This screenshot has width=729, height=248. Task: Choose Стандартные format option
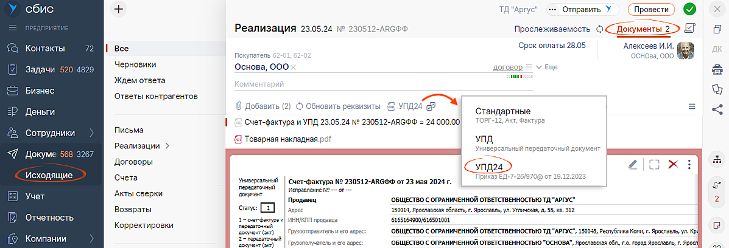(x=502, y=112)
